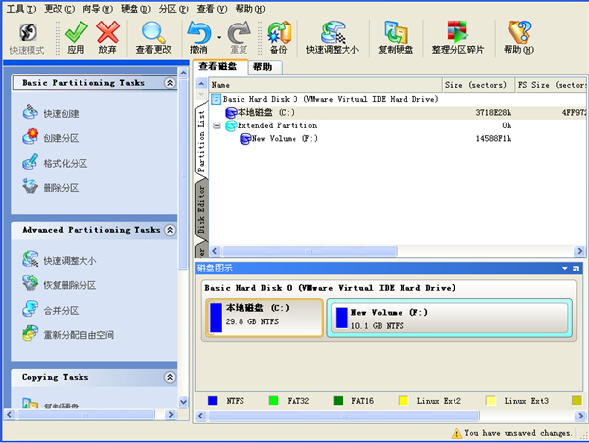The height and width of the screenshot is (443, 589).
Task: Open the 更改(C) menu
Action: point(59,8)
